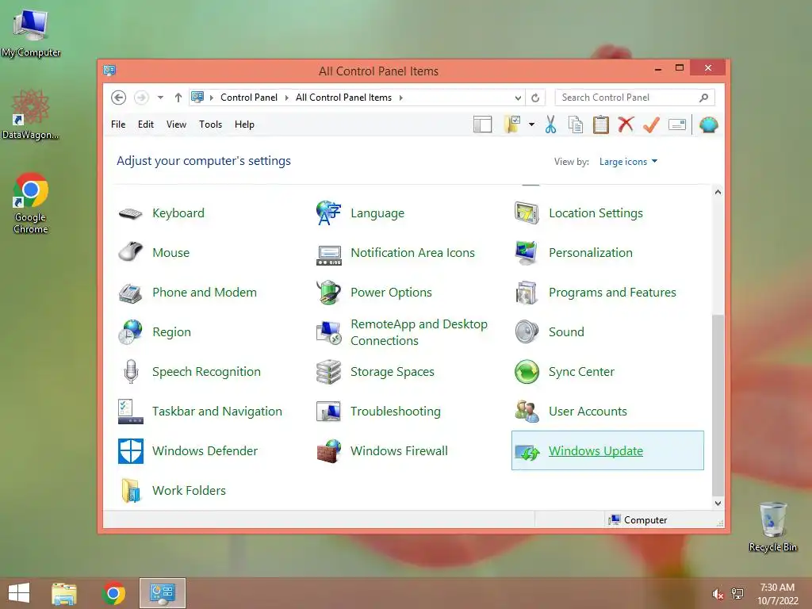This screenshot has height=609, width=812.
Task: Open the Sound speaker icon
Action: point(527,332)
